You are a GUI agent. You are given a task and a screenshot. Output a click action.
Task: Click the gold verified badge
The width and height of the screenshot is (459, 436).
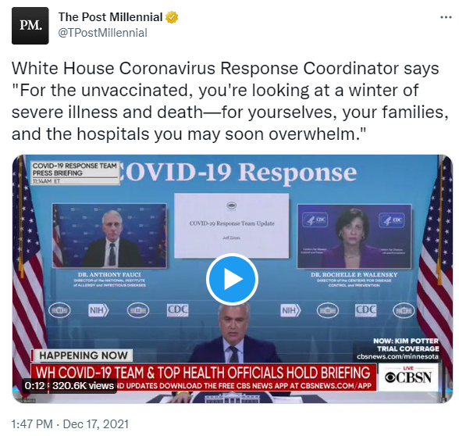click(x=172, y=17)
